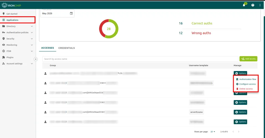Click the Correct auths label
Screen dimensions: 265x138
click(202, 24)
